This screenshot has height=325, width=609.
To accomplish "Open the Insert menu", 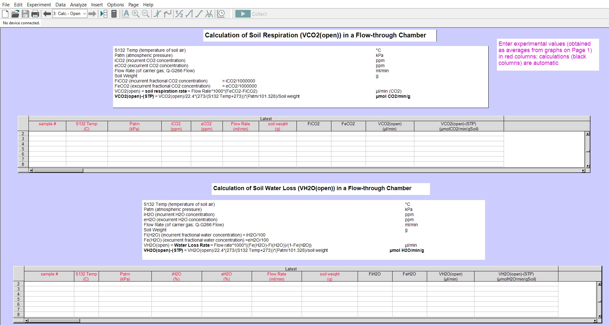I will tap(97, 4).
